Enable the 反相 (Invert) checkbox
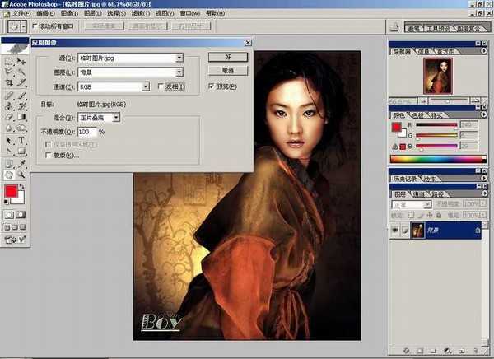 (161, 86)
